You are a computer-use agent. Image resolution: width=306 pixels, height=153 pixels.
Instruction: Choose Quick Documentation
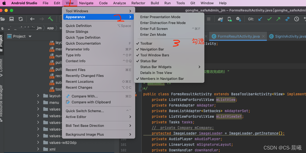click(x=98, y=43)
